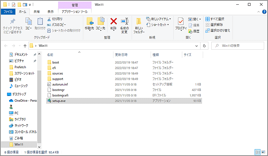Viewport: 268px width, 156px height.
Task: Select the boot folder
Action: click(x=124, y=62)
